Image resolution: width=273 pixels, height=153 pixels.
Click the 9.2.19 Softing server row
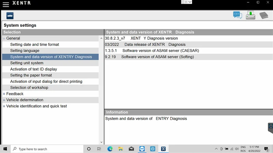click(x=189, y=57)
